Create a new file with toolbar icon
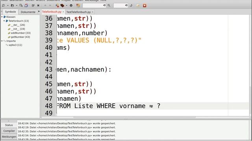252x141 pixels. tap(4, 5)
